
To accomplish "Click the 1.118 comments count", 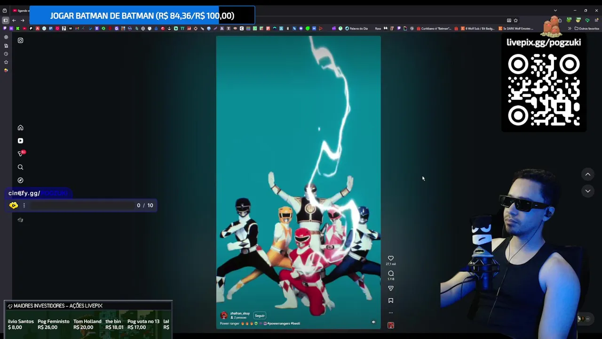I will pos(391,279).
